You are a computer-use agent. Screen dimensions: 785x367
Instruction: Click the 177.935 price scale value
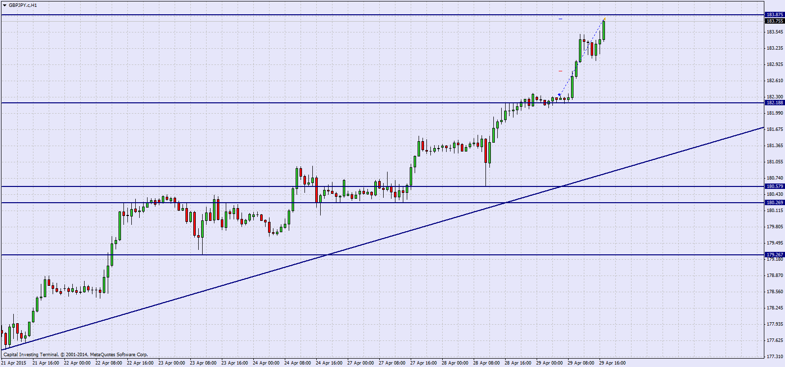click(775, 324)
